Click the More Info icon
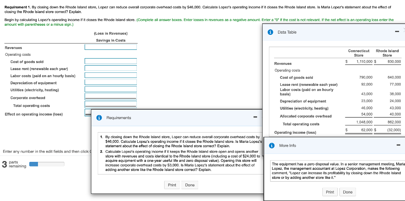The image size is (405, 201). coord(271,146)
